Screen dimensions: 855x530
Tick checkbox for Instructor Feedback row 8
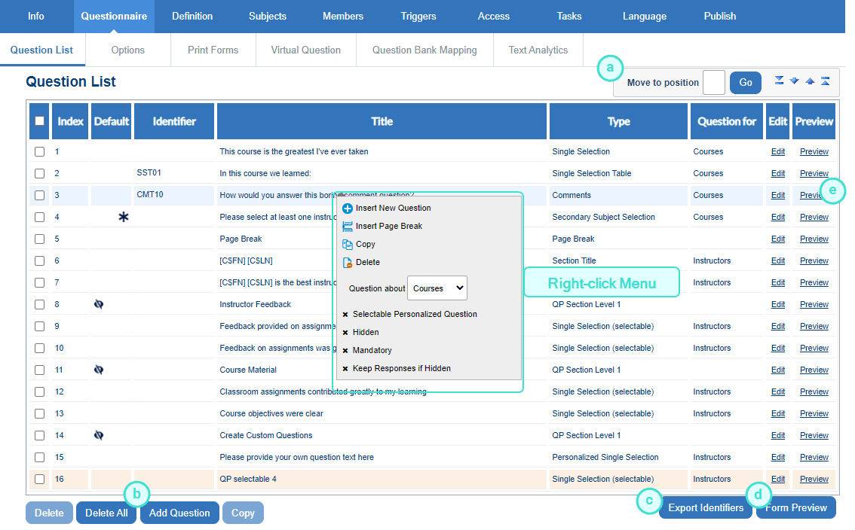[x=39, y=304]
